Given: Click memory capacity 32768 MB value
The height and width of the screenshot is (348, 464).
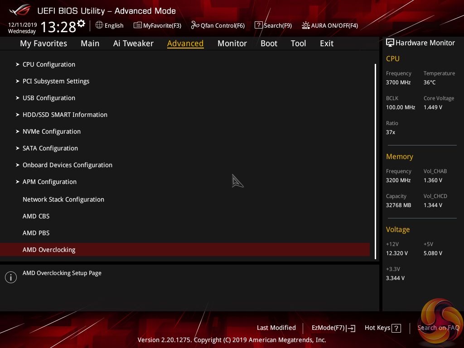Looking at the screenshot, I should (x=398, y=205).
